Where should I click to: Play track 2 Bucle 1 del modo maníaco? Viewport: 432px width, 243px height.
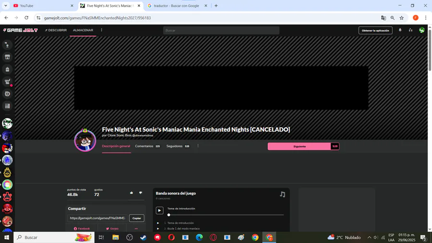[x=158, y=229]
